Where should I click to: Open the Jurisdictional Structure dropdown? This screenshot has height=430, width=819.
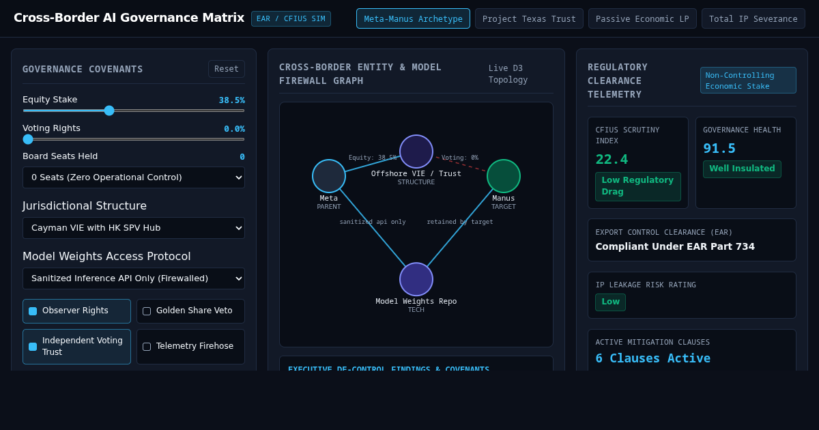point(134,228)
